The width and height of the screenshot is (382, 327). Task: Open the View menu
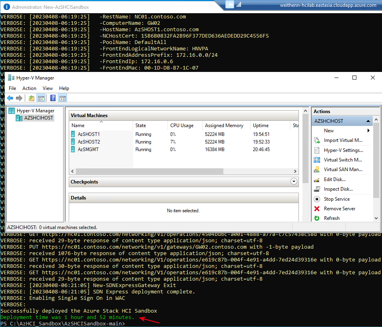[x=48, y=88]
